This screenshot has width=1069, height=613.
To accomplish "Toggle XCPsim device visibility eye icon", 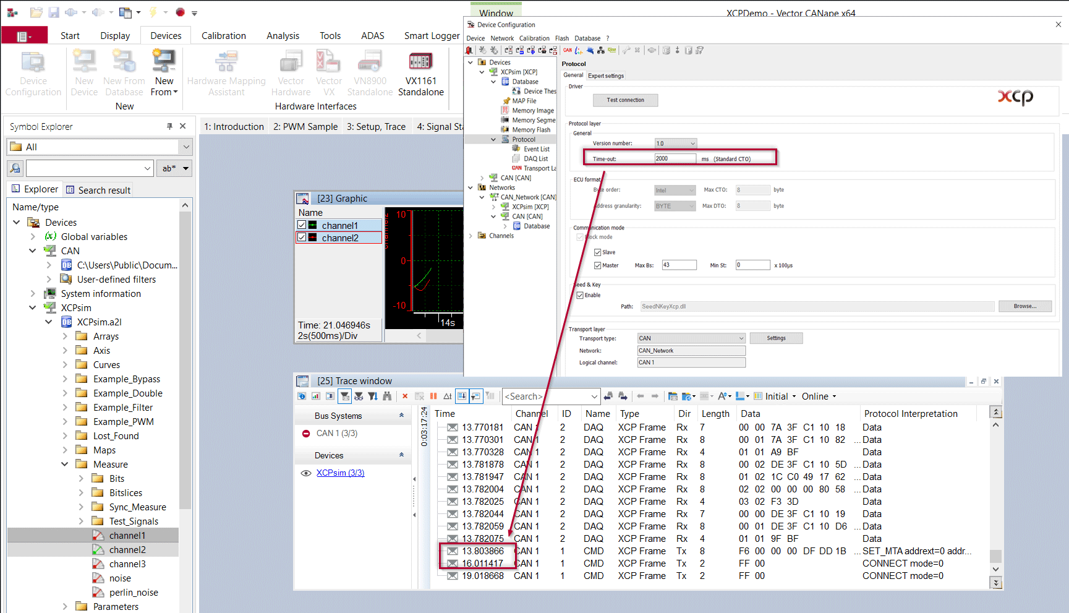I will point(305,473).
